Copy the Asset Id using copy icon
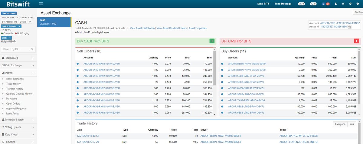 (350, 27)
